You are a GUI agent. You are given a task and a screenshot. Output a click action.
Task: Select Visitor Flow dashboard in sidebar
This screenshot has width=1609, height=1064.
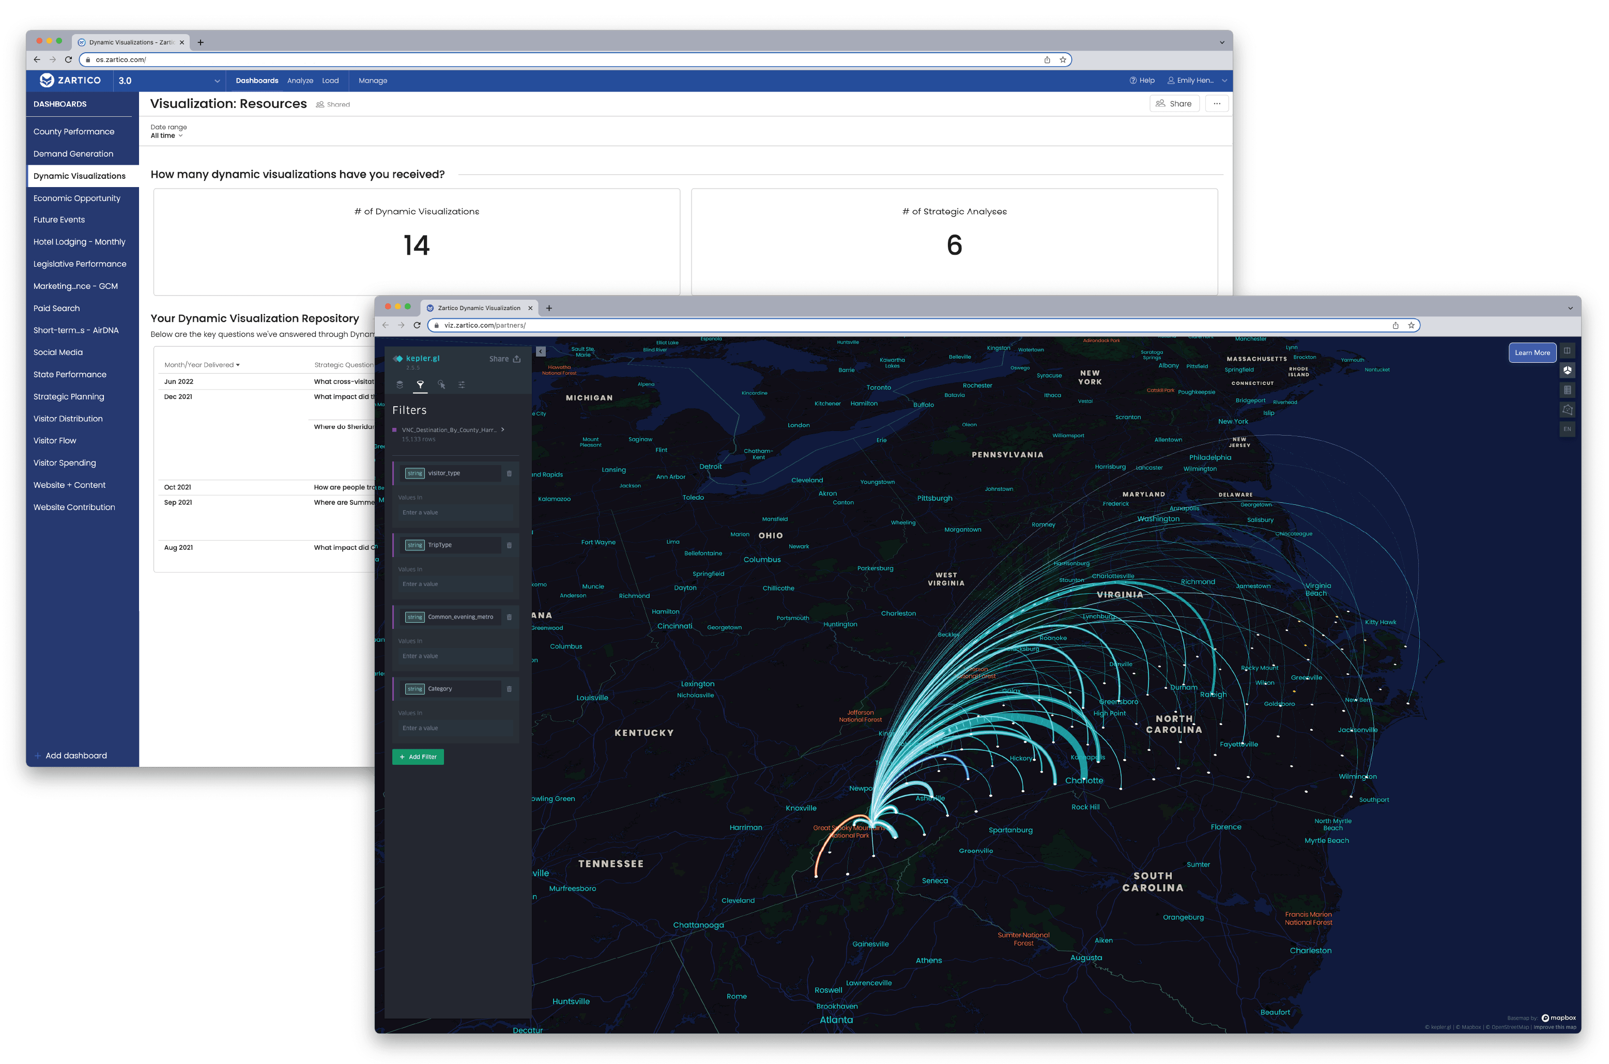coord(55,441)
